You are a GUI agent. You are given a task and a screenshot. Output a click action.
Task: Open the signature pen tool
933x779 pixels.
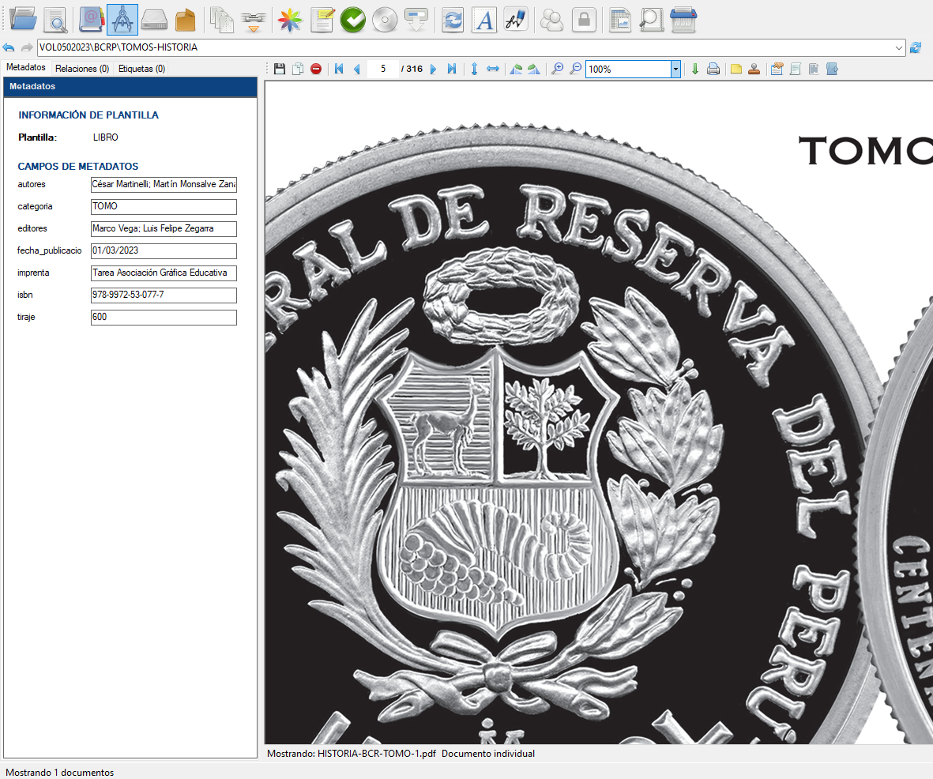click(x=515, y=19)
